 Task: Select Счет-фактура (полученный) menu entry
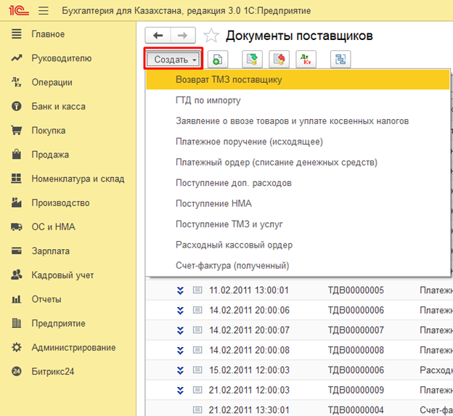tap(232, 266)
